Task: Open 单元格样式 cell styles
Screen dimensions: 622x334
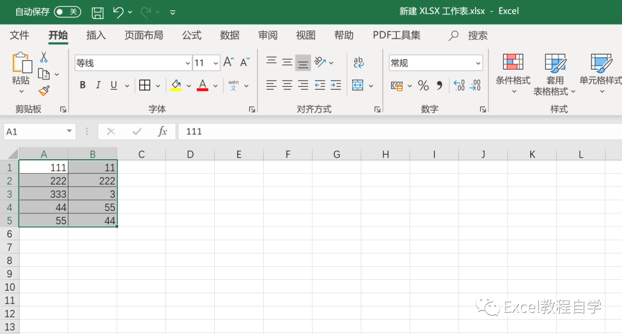Action: (x=600, y=74)
